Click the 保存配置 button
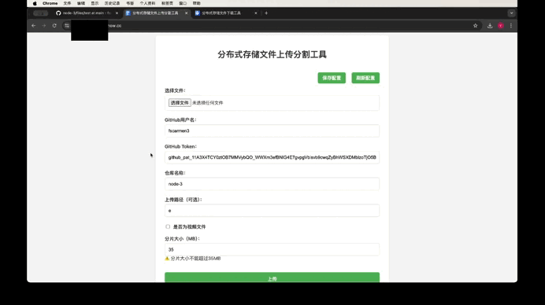Image resolution: width=545 pixels, height=305 pixels. [x=332, y=78]
